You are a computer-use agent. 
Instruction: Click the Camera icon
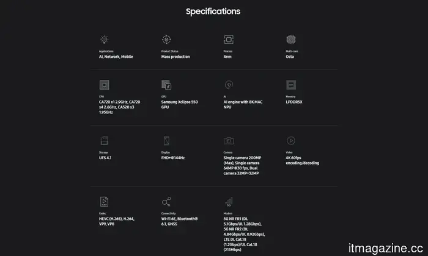coord(229,141)
